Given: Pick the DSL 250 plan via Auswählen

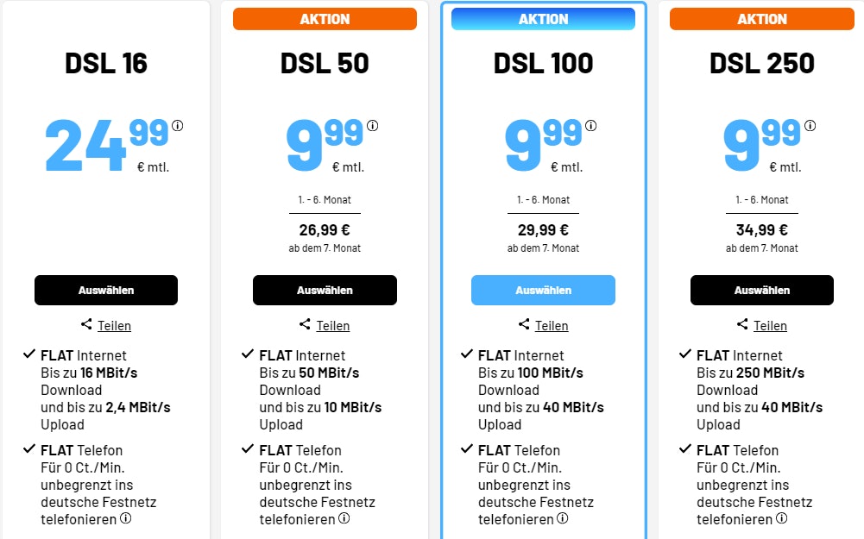Looking at the screenshot, I should (762, 291).
